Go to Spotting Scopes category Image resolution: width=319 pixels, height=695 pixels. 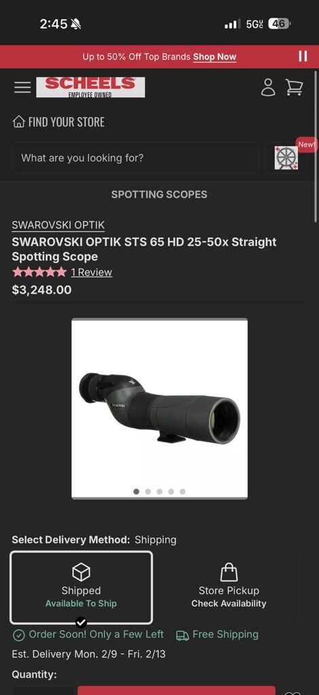[x=159, y=194]
